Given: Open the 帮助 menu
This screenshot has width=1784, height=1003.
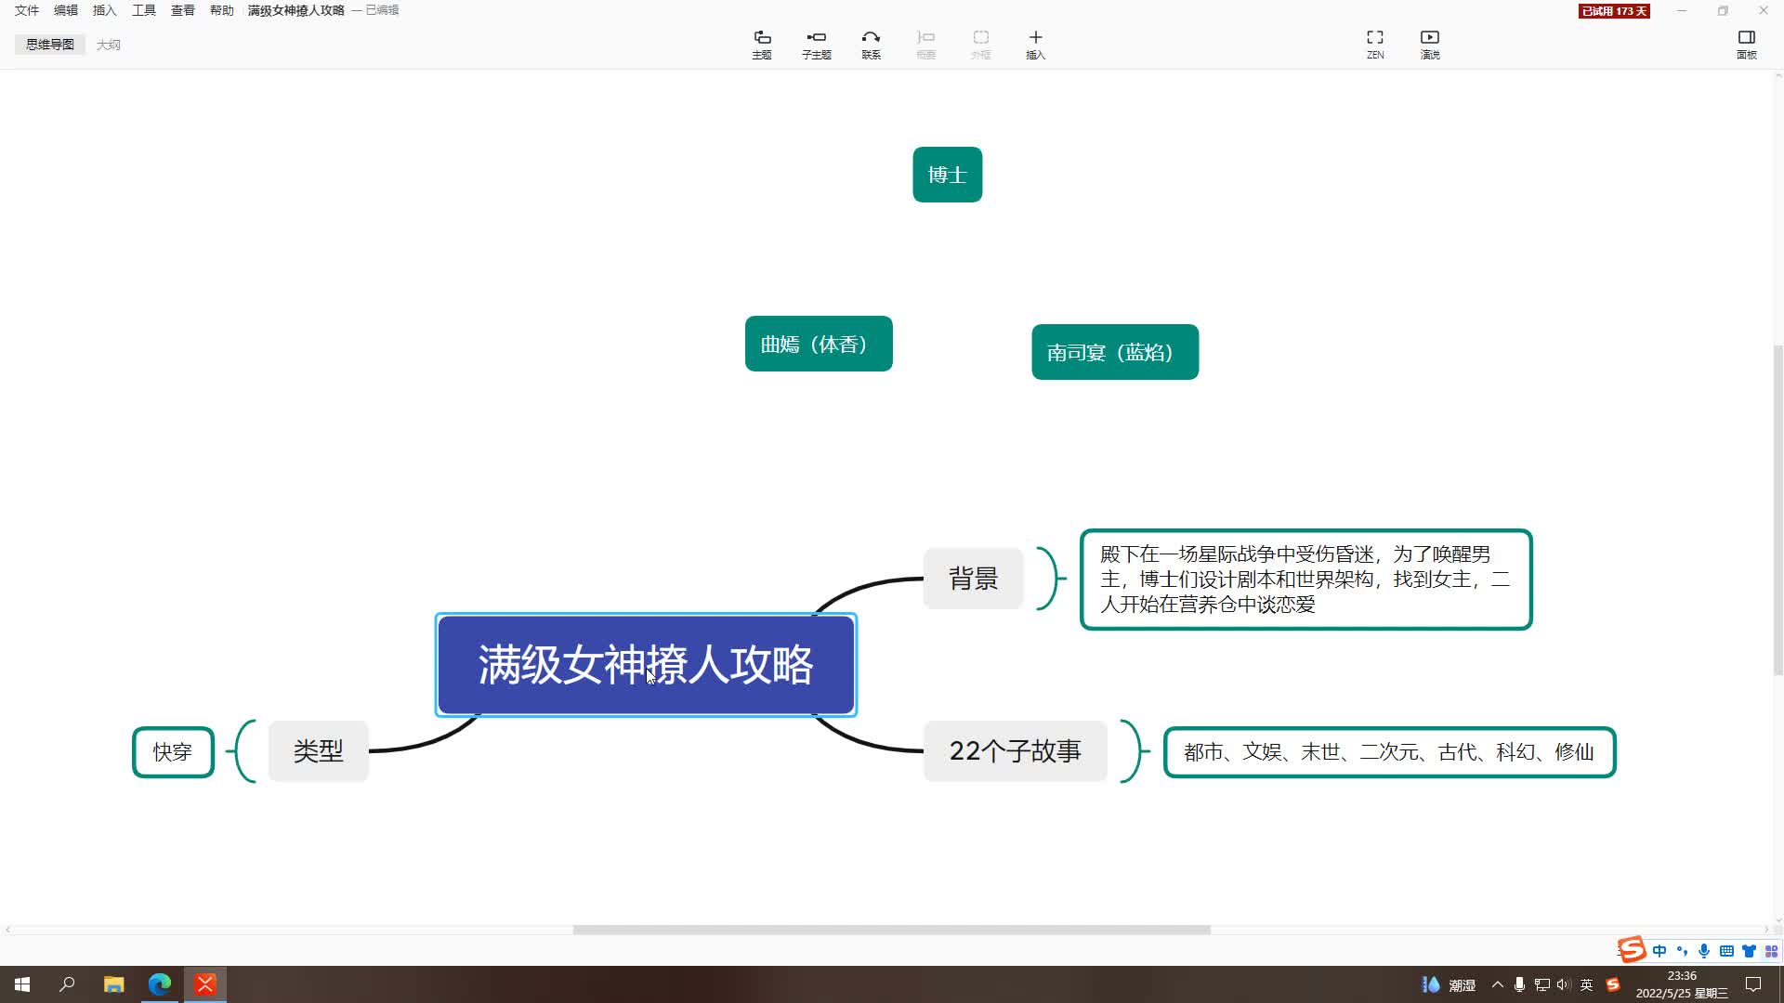Looking at the screenshot, I should point(222,10).
